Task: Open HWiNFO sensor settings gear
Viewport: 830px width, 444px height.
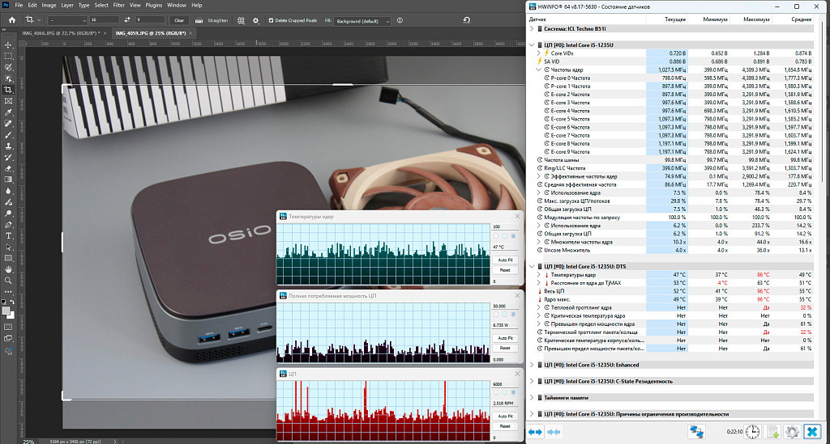Action: pos(793,432)
